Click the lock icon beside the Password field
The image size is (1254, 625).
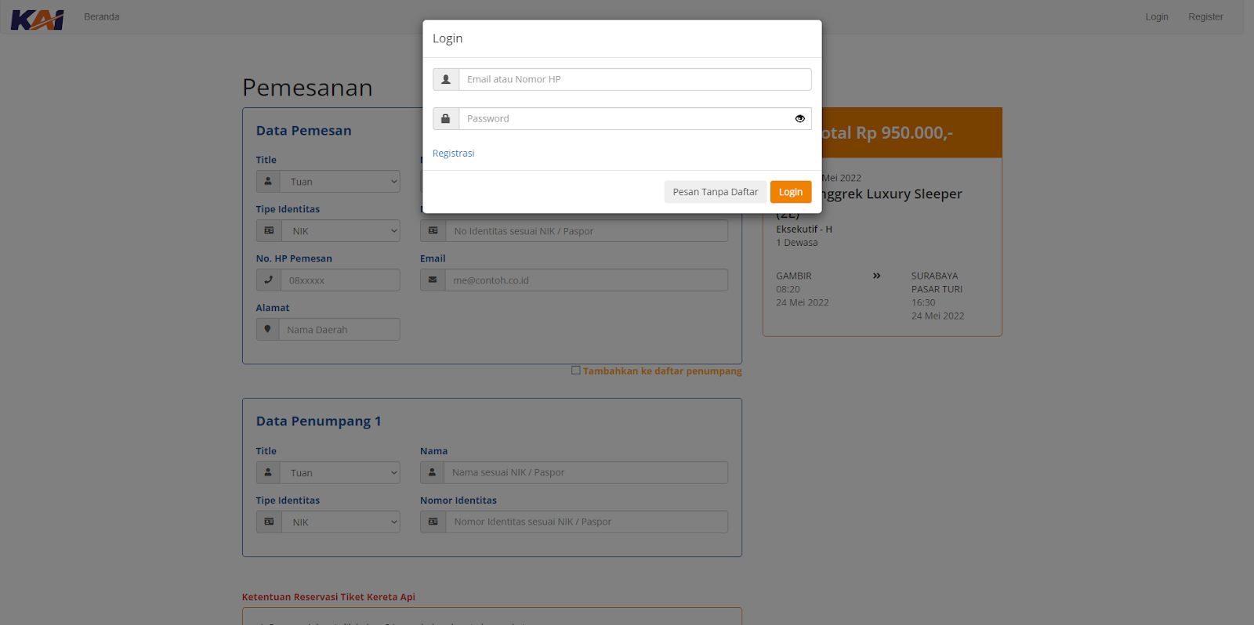446,118
